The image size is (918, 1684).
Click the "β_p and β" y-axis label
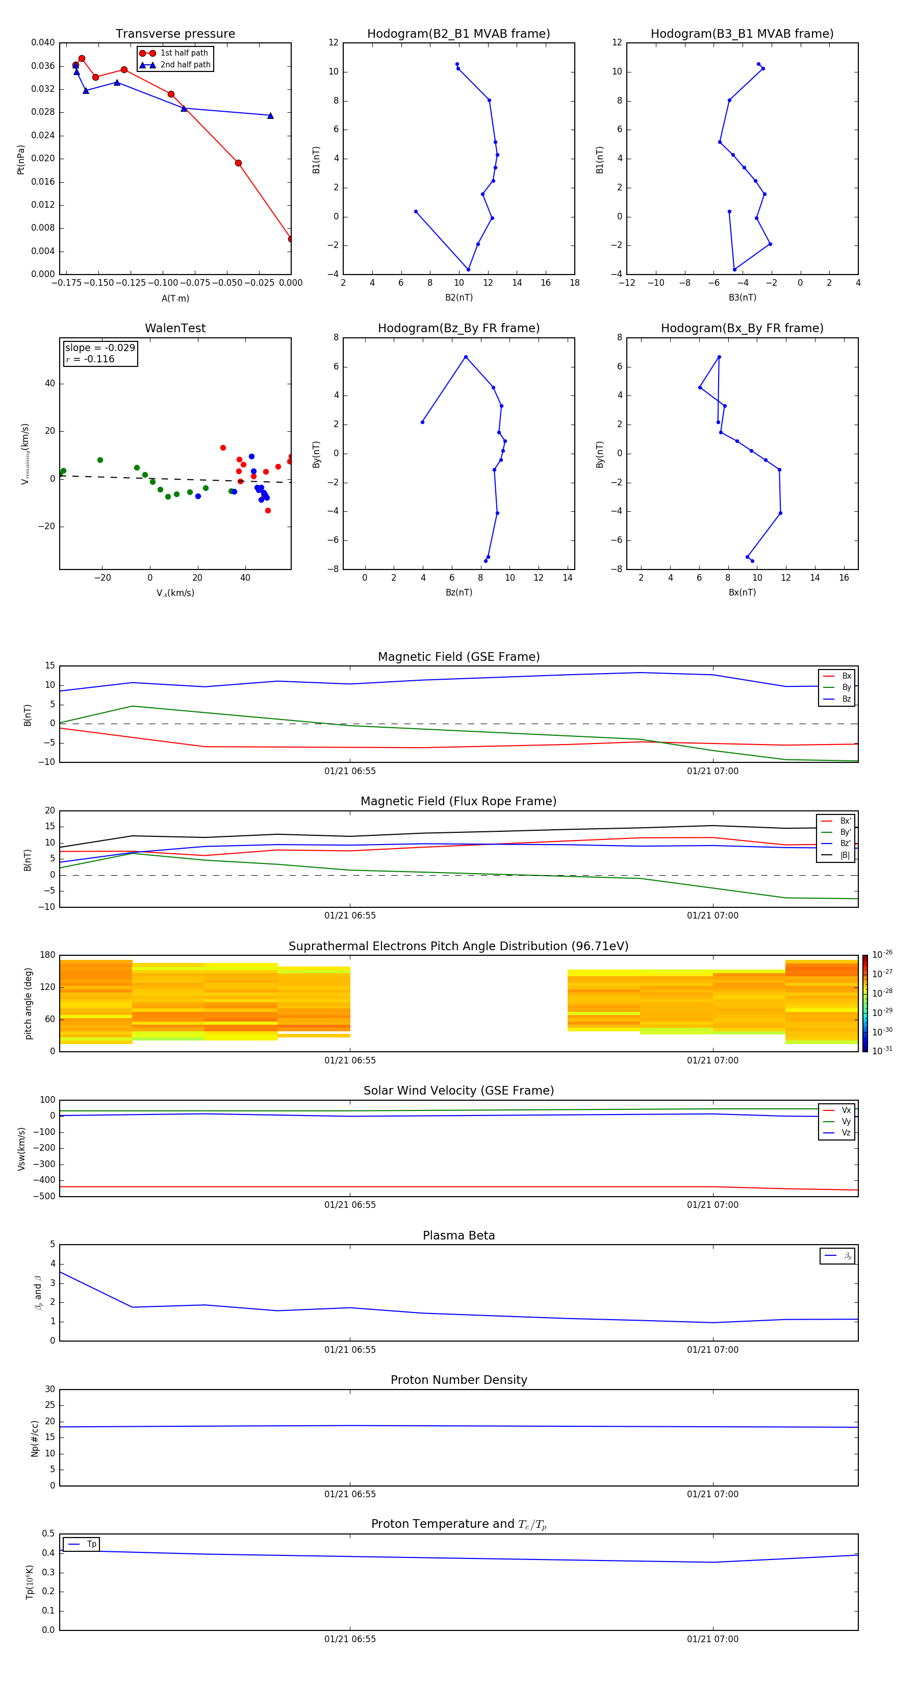coord(39,1293)
